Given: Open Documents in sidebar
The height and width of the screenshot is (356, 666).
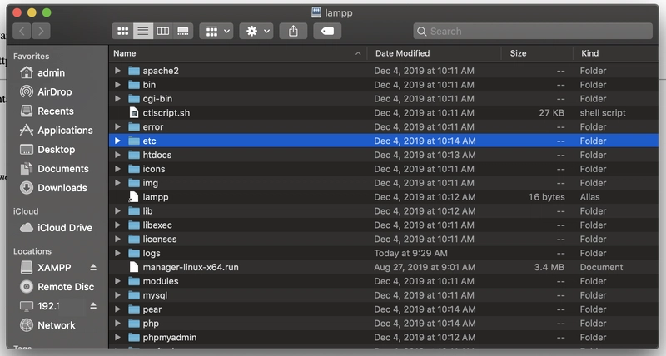Looking at the screenshot, I should click(x=54, y=169).
